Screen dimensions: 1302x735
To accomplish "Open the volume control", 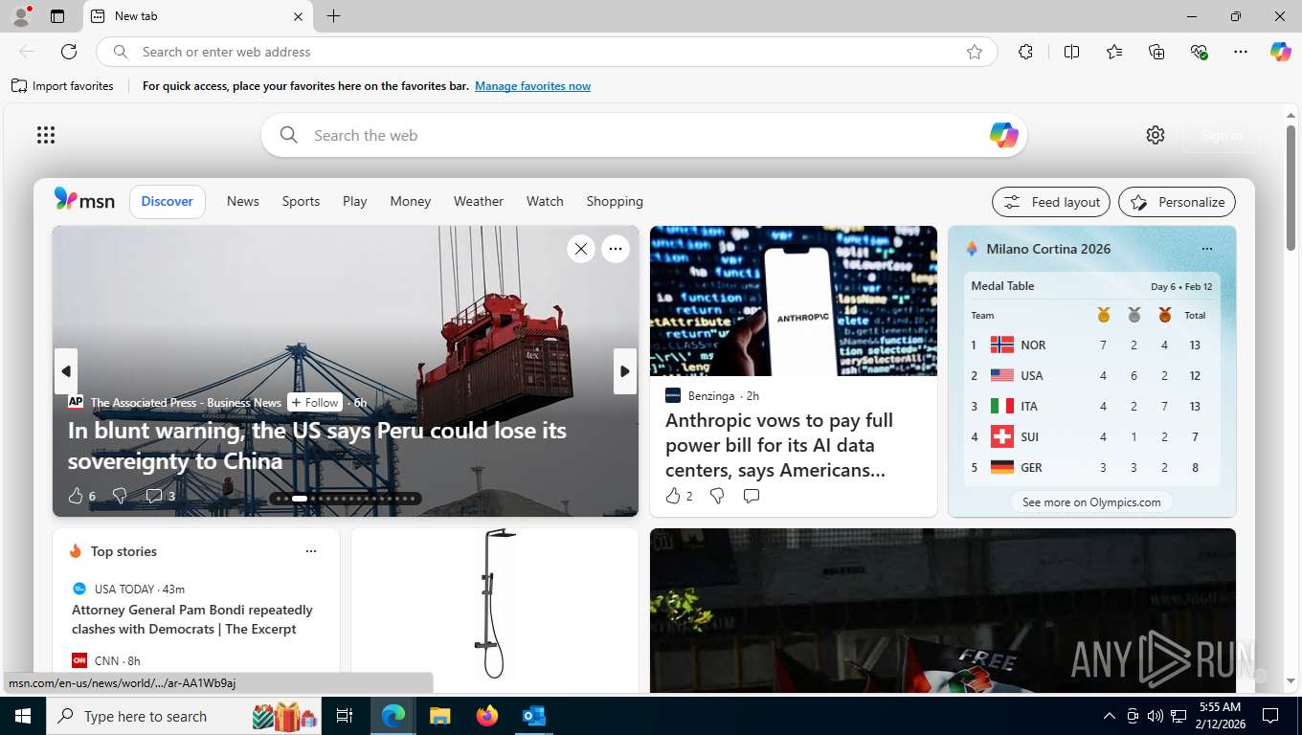I will tap(1156, 716).
